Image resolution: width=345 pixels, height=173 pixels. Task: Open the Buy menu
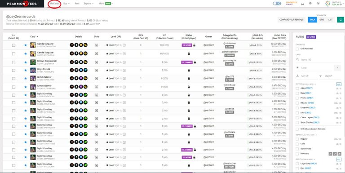pyautogui.click(x=66, y=4)
